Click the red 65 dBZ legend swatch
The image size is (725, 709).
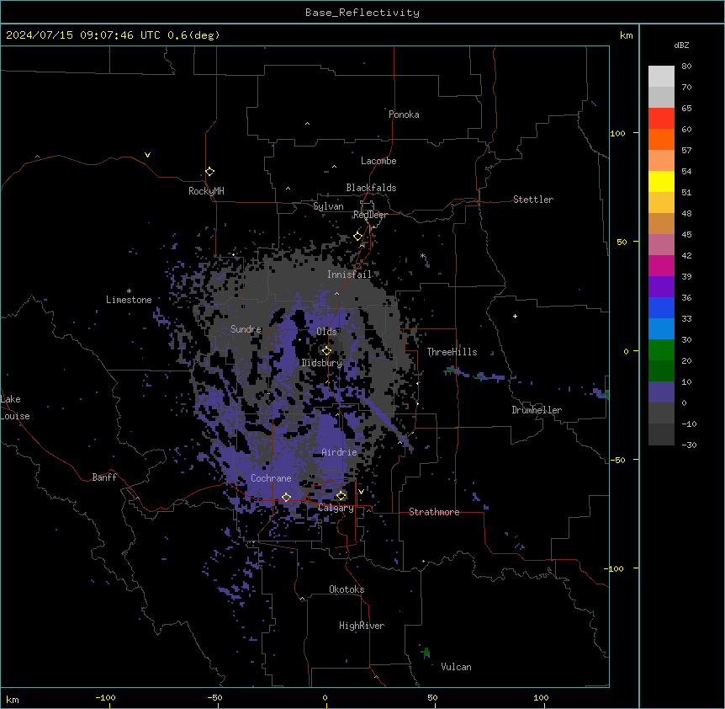coord(661,119)
